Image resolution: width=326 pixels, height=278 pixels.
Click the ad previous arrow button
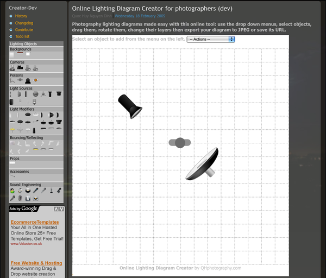coord(56,209)
